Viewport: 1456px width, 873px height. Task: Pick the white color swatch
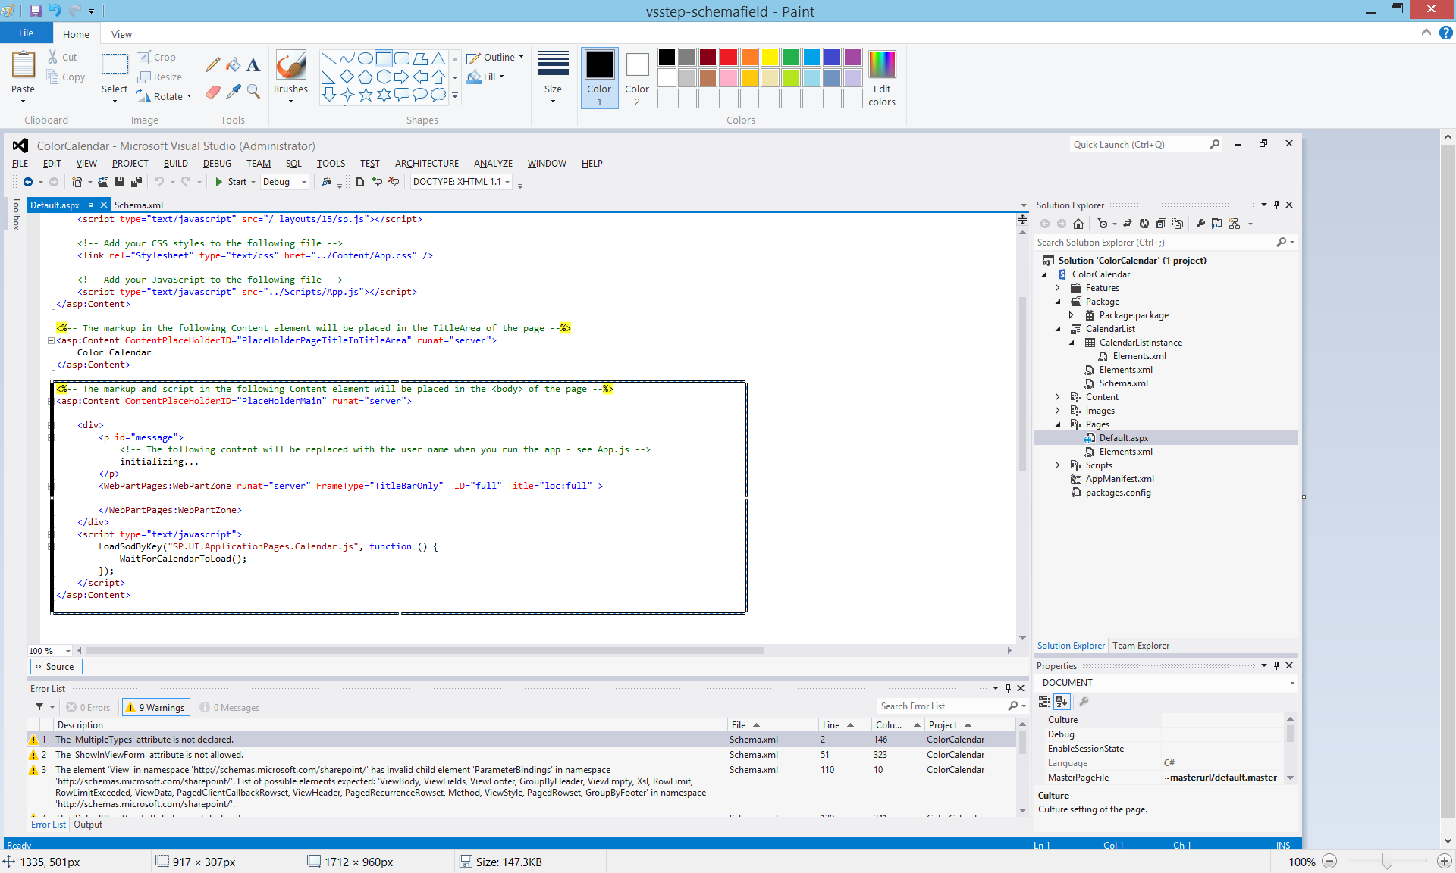(x=667, y=77)
